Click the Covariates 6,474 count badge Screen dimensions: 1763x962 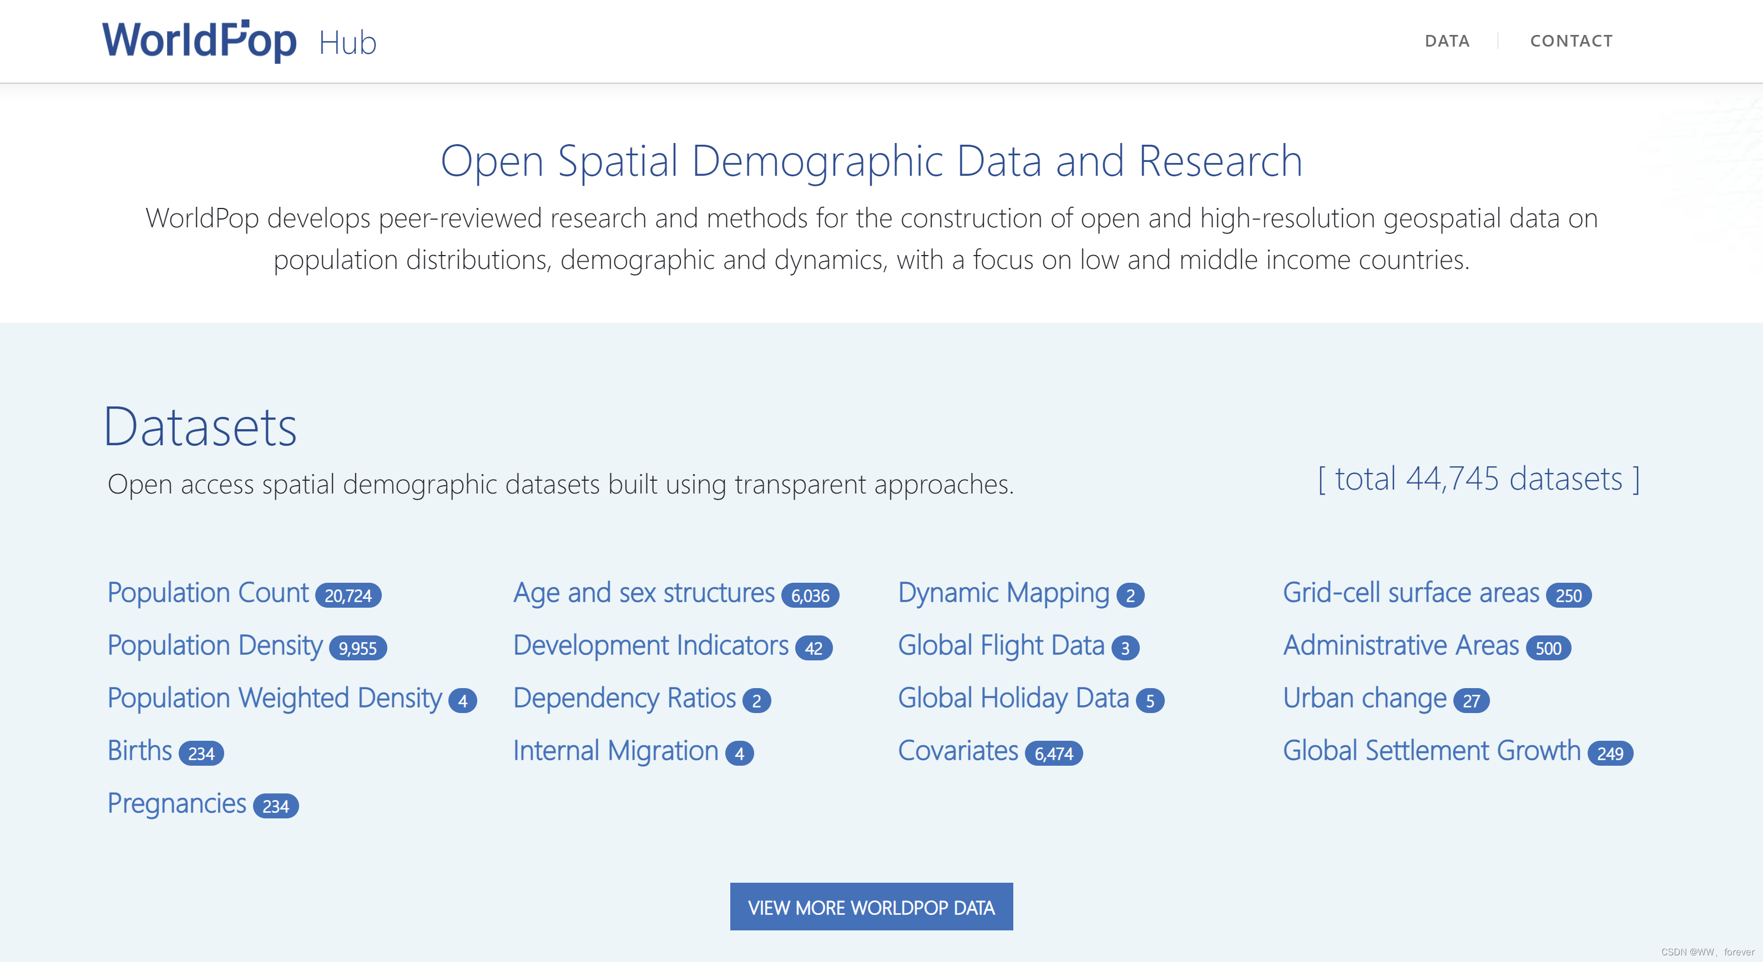[1053, 754]
